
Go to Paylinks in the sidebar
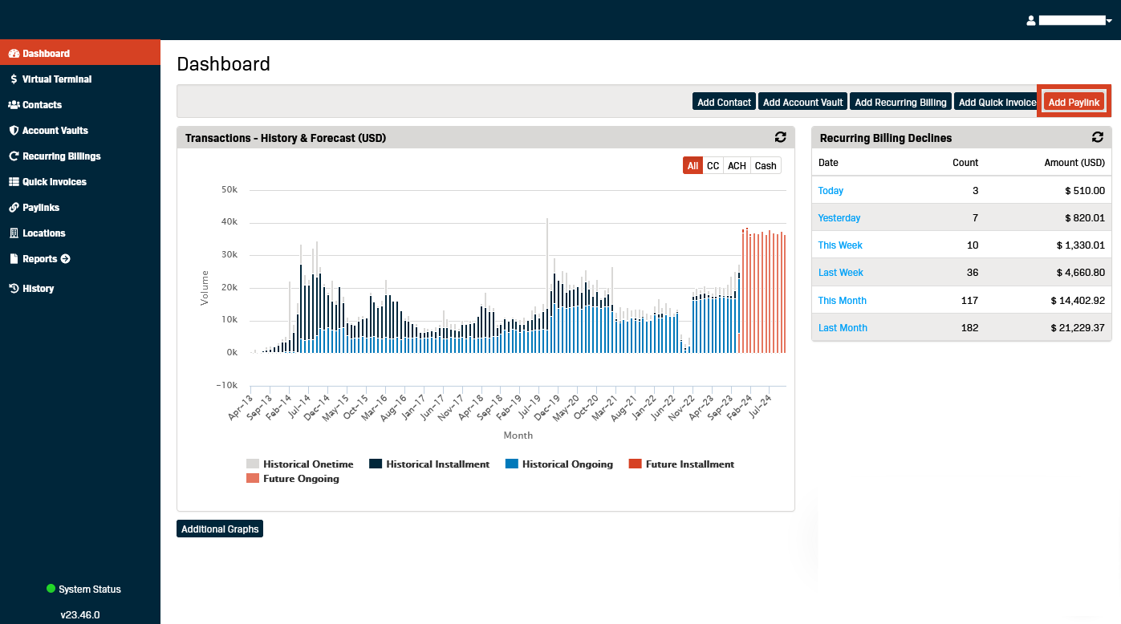pyautogui.click(x=80, y=208)
